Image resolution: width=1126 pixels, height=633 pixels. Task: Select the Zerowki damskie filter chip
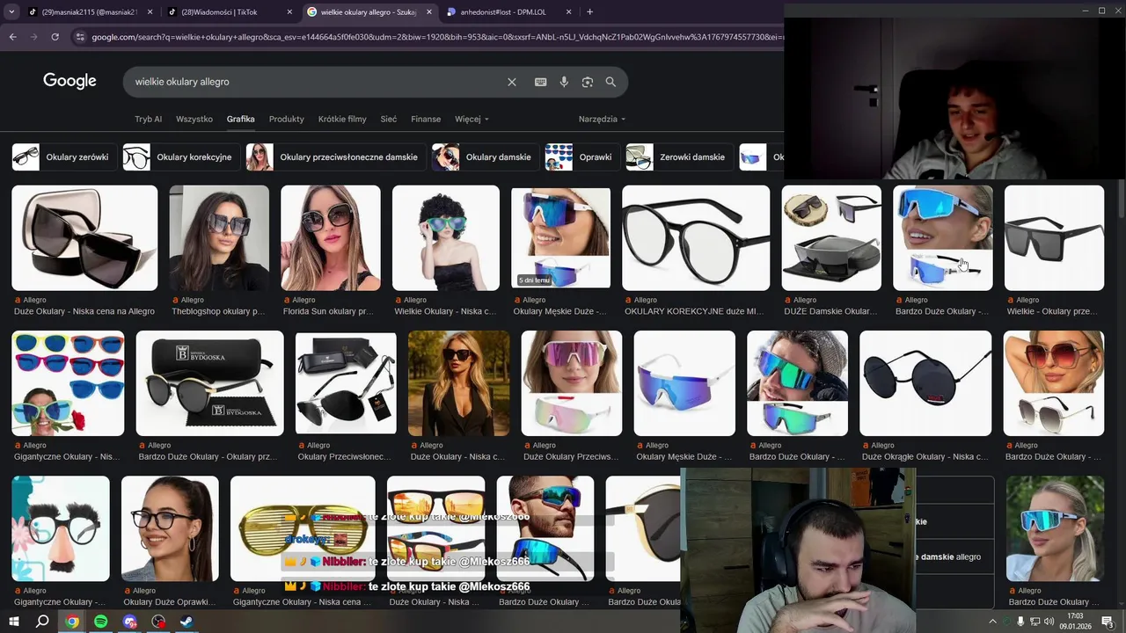pos(678,157)
